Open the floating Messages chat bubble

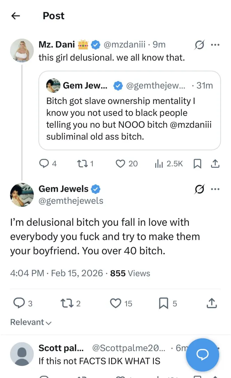coord(203,355)
